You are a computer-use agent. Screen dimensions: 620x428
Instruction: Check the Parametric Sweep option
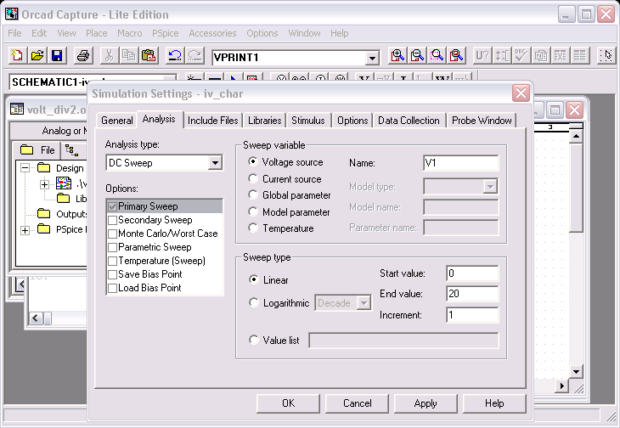pyautogui.click(x=112, y=247)
